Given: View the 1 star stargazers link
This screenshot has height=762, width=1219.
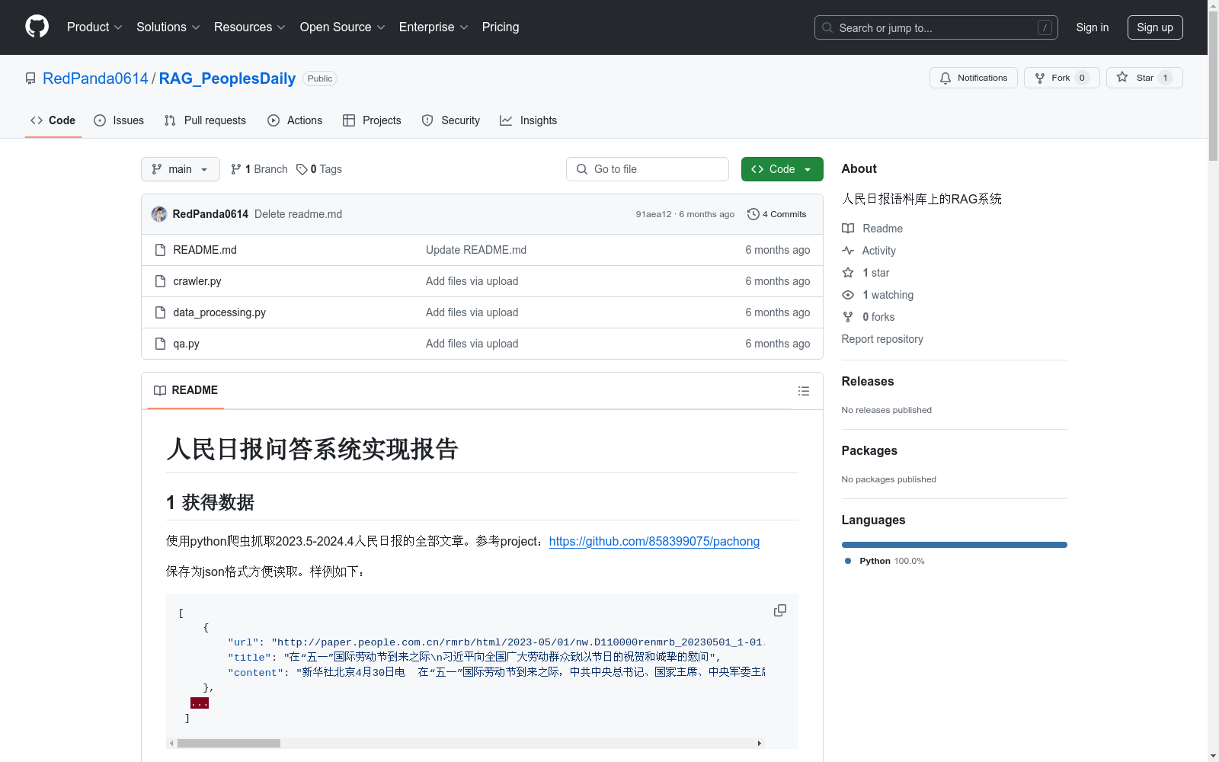Looking at the screenshot, I should coord(865,273).
